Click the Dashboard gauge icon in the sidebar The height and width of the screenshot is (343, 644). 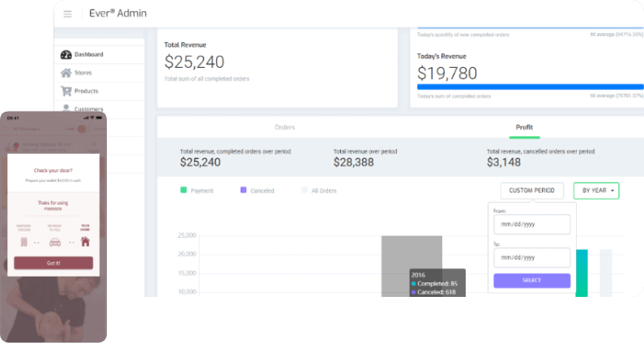(66, 54)
